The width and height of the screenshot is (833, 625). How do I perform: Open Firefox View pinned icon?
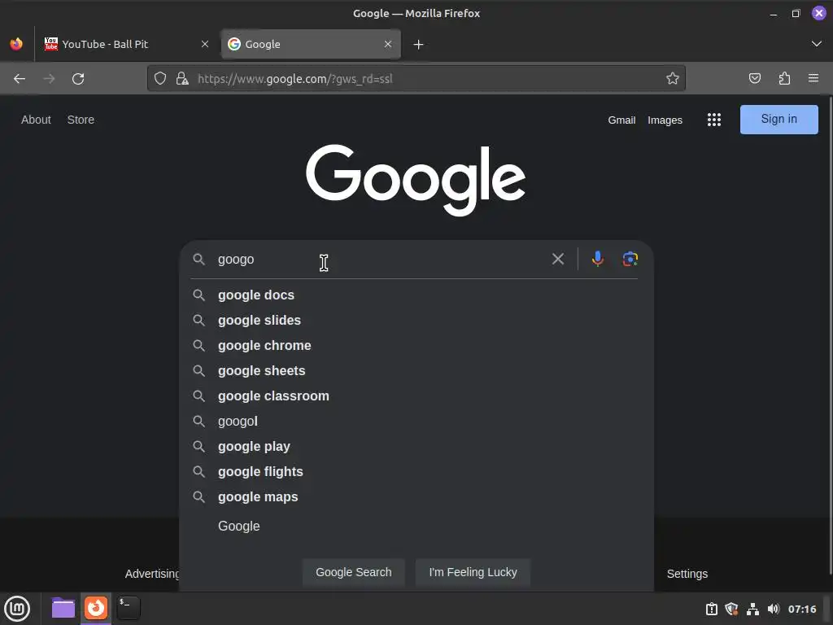(x=16, y=44)
